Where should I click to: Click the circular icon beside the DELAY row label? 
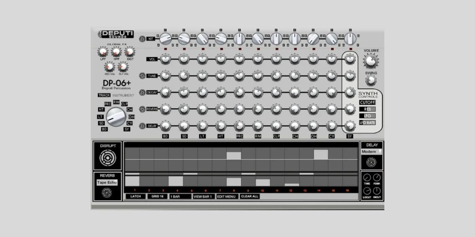[x=142, y=126]
